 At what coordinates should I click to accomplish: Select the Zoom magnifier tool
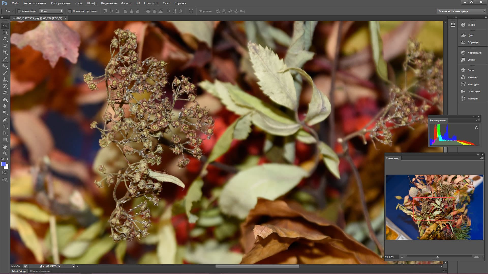pos(5,153)
